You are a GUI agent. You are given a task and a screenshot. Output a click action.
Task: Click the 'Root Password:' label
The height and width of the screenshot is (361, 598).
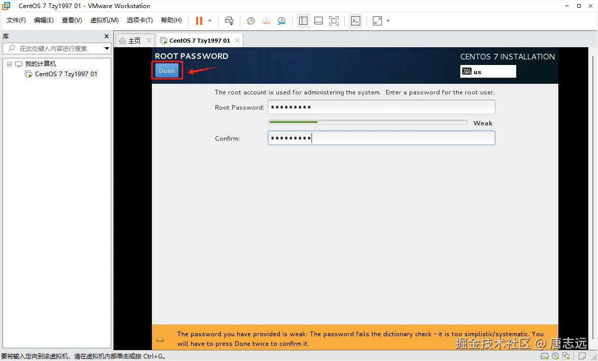(x=239, y=108)
